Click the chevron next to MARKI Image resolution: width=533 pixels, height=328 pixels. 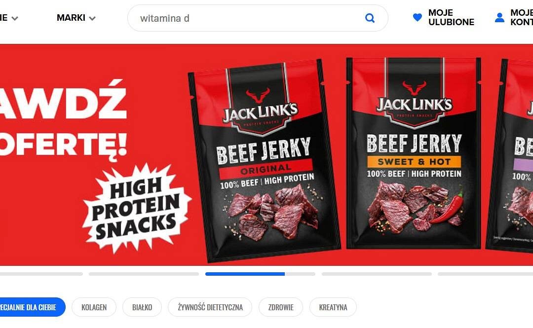pyautogui.click(x=92, y=18)
